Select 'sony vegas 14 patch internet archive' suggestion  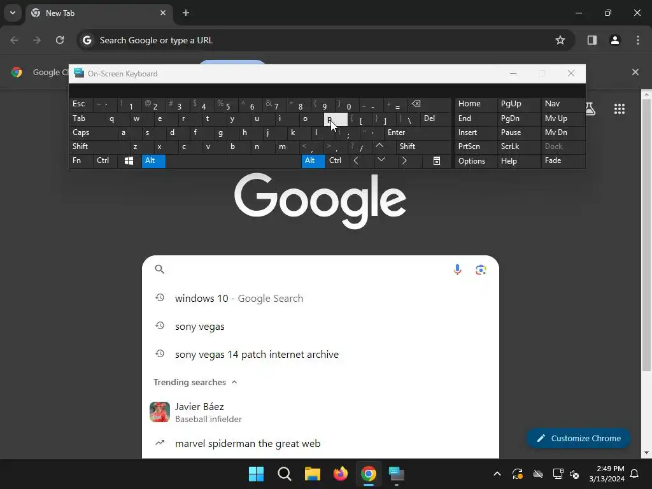pyautogui.click(x=320, y=354)
